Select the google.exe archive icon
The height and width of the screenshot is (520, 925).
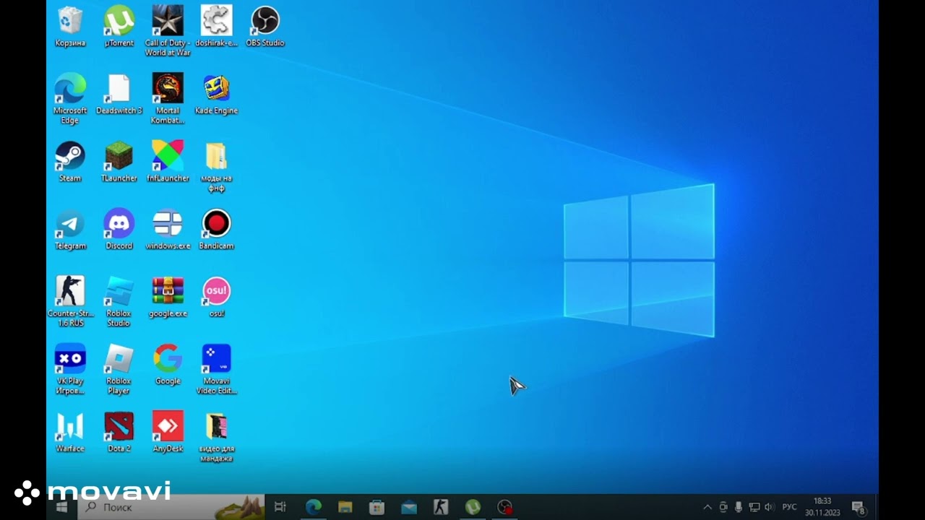click(168, 297)
